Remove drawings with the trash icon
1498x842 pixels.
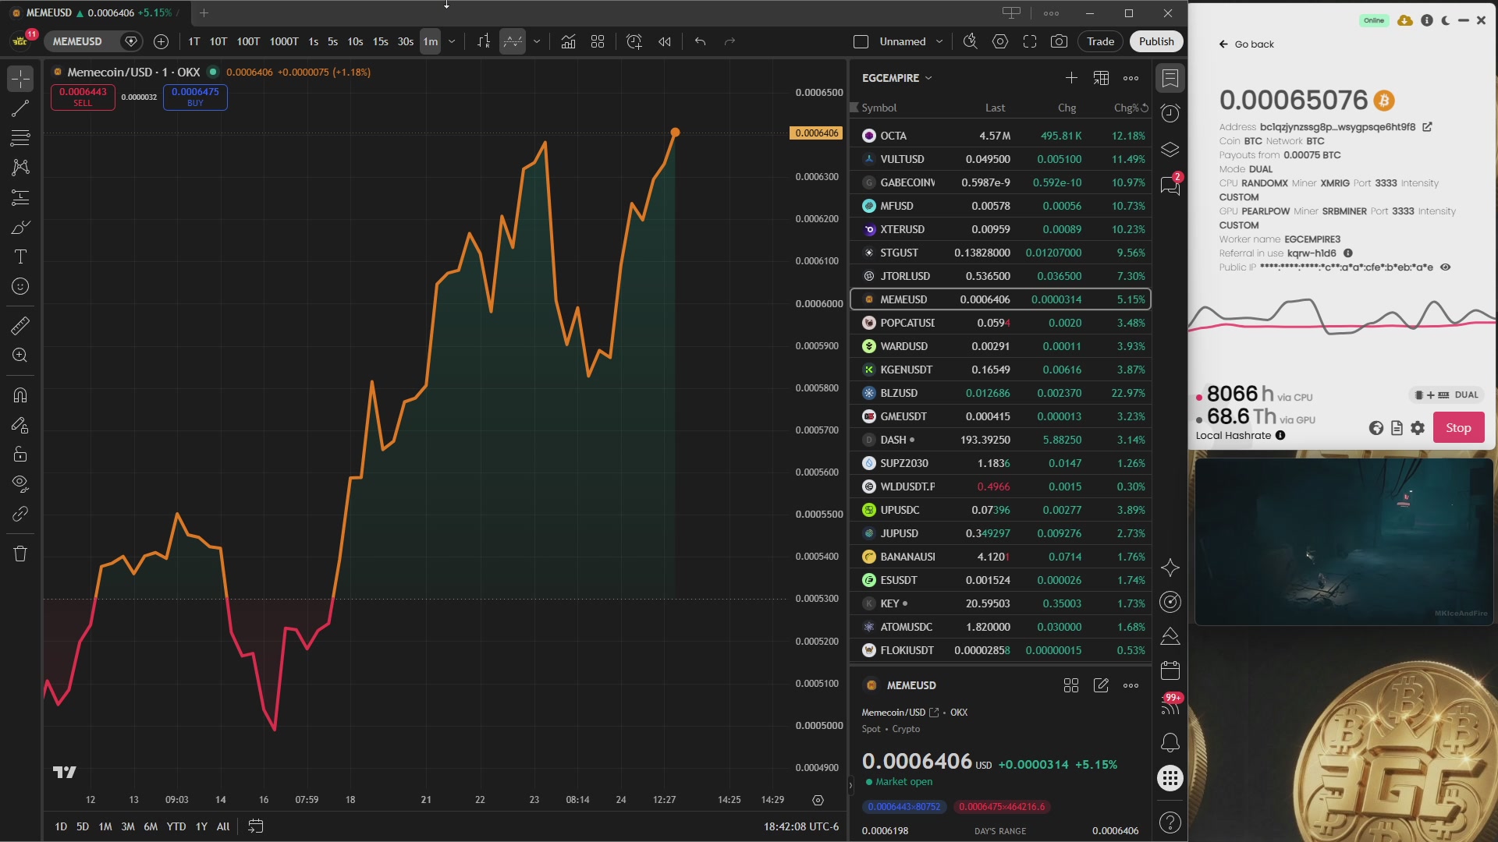(x=20, y=554)
